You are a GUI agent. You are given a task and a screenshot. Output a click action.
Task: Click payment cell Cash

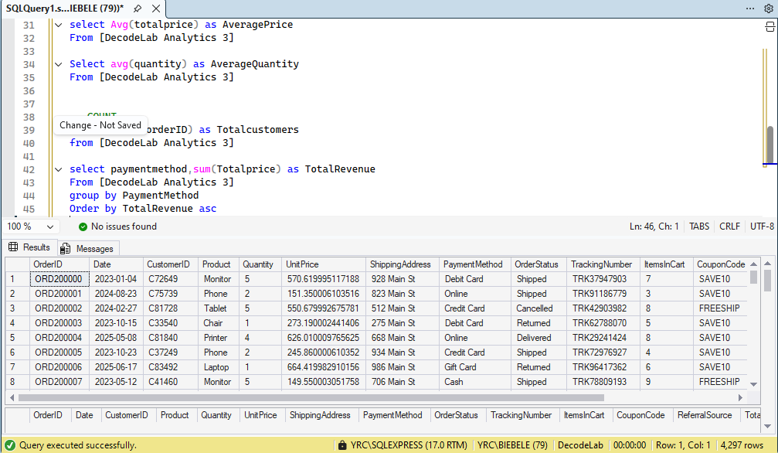[475, 382]
